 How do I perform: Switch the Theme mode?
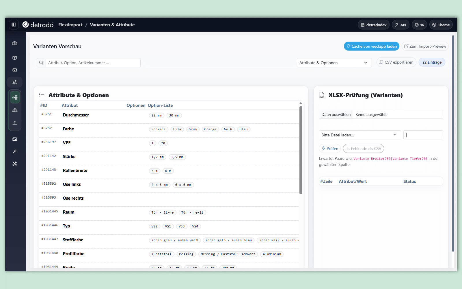point(441,25)
